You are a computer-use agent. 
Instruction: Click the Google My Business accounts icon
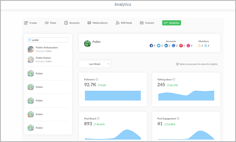click(x=174, y=46)
